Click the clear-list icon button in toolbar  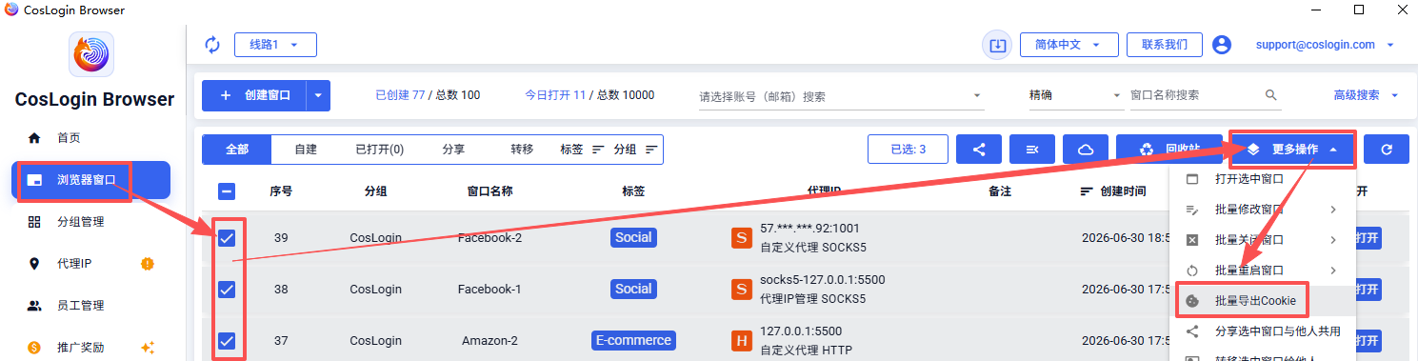[1032, 150]
